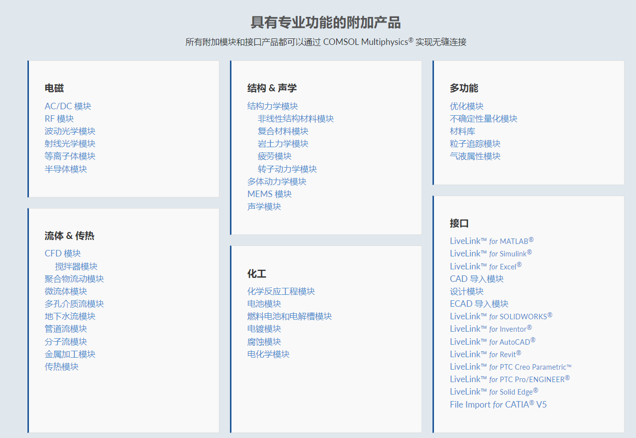Open the 疲劳模块 link

tap(275, 156)
